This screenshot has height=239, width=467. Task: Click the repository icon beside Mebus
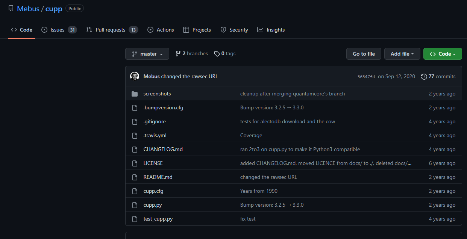click(x=11, y=8)
